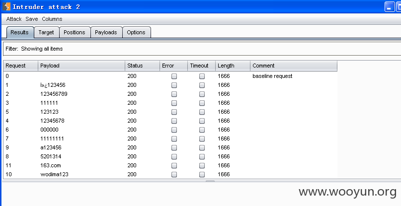Select the payload '111111' row

point(170,103)
